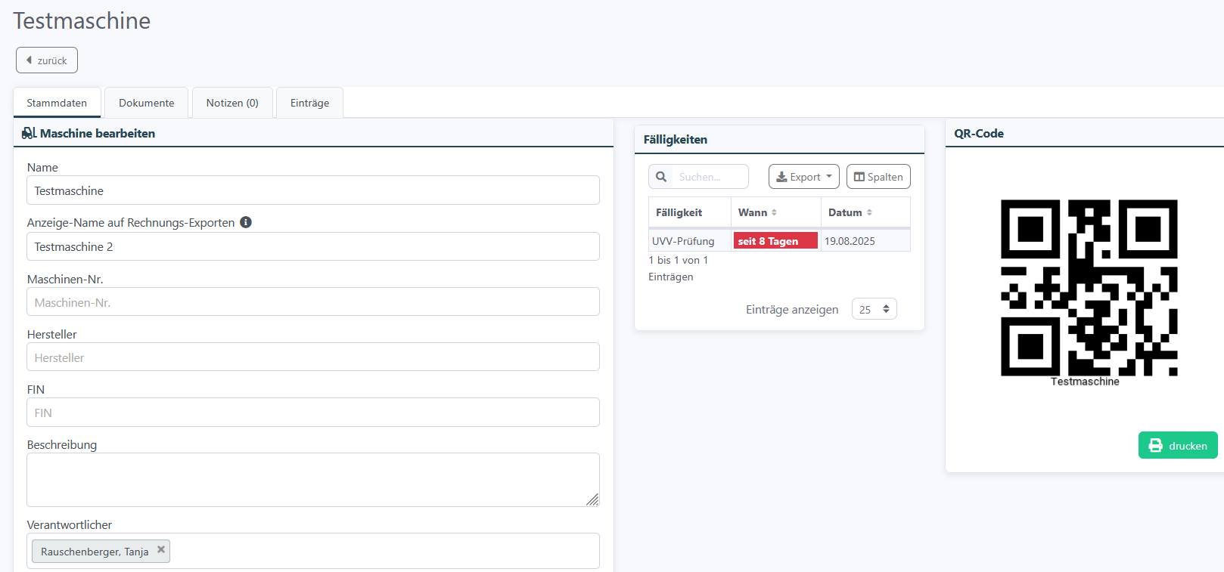Viewport: 1224px width, 572px height.
Task: Open the Dokumente tab
Action: pyautogui.click(x=147, y=103)
